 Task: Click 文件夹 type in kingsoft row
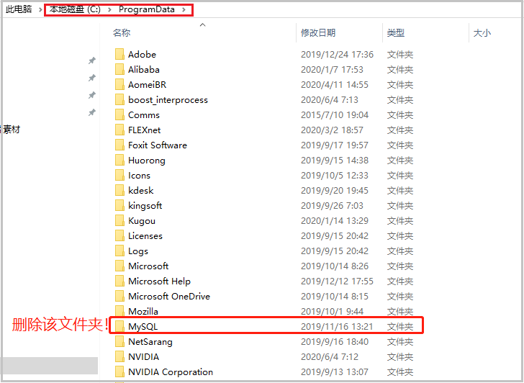click(400, 205)
